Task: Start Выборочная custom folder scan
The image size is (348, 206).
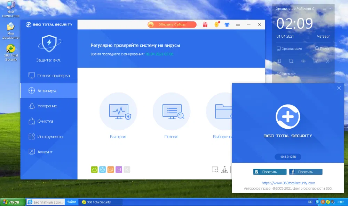Action: pyautogui.click(x=219, y=111)
